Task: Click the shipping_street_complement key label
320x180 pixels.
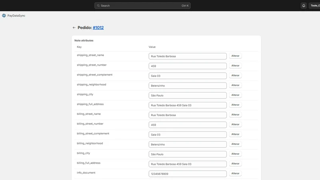Action: click(95, 75)
